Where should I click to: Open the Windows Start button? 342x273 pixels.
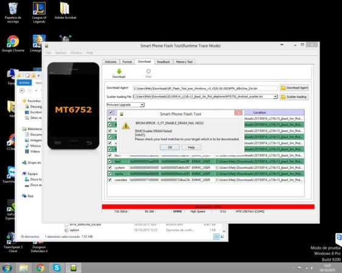pos(7,268)
